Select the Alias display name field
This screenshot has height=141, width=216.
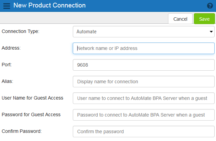pyautogui.click(x=144, y=82)
